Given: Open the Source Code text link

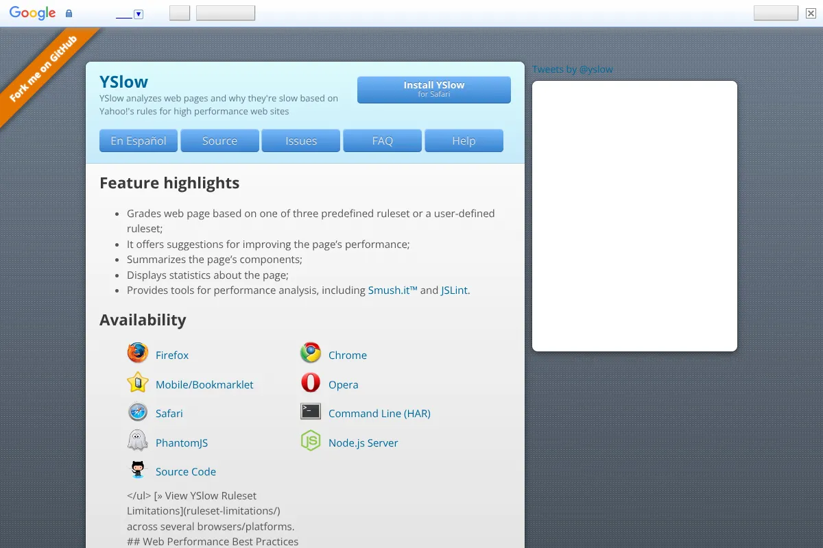Looking at the screenshot, I should pos(186,471).
